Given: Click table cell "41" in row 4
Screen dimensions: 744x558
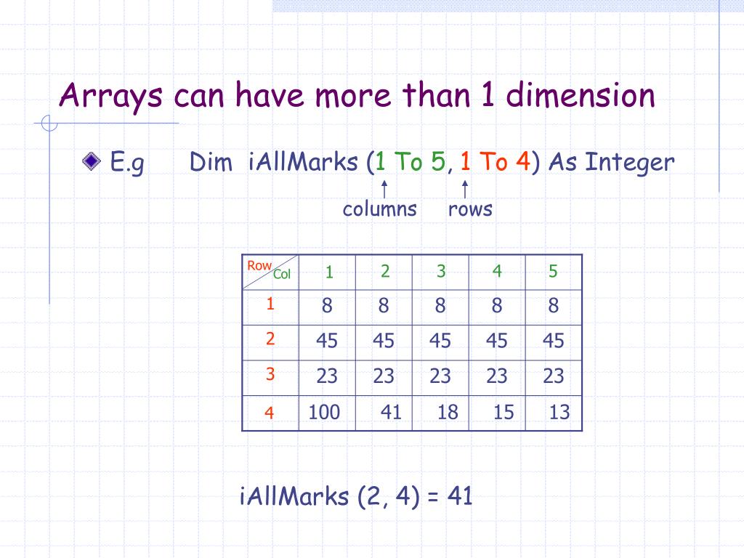Looking at the screenshot, I should (x=391, y=412).
